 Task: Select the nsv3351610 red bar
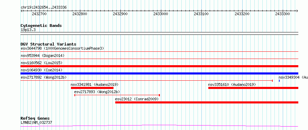click(x=253, y=88)
